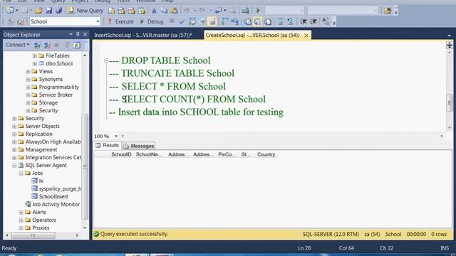This screenshot has width=456, height=256.
Task: Click Specify Values for Template Parameters icon
Action: tap(326, 22)
